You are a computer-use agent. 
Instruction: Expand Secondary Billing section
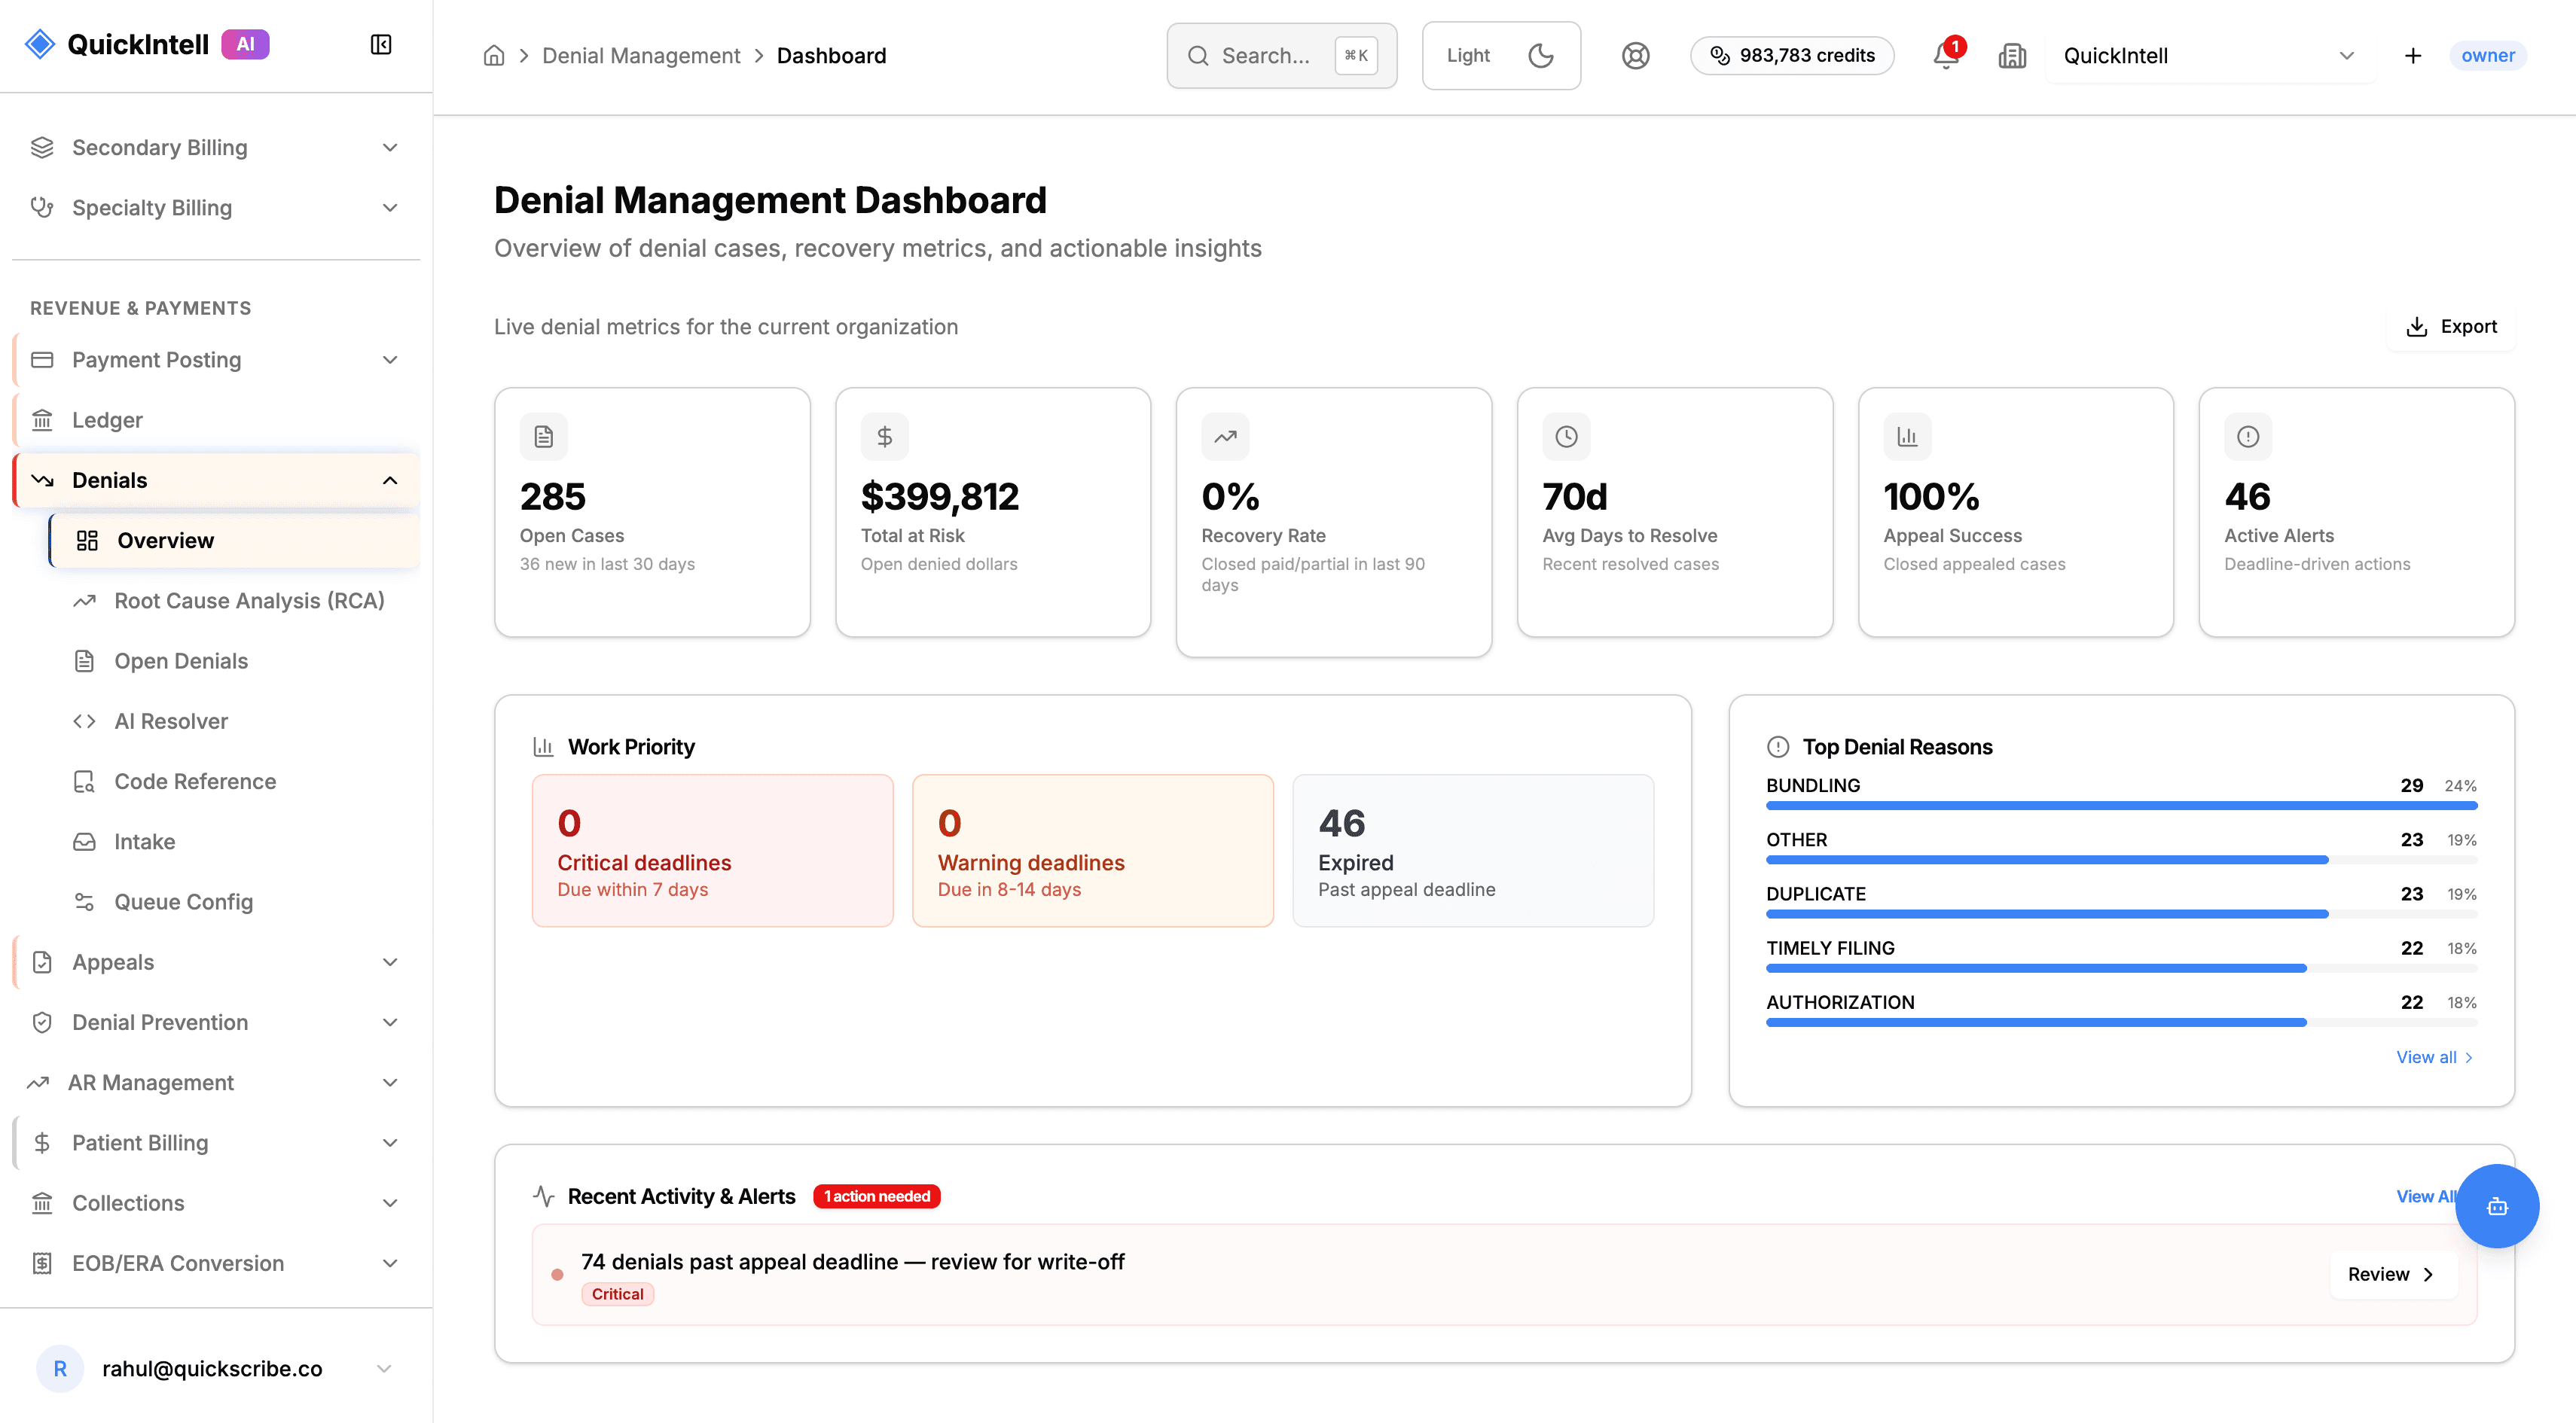[390, 148]
